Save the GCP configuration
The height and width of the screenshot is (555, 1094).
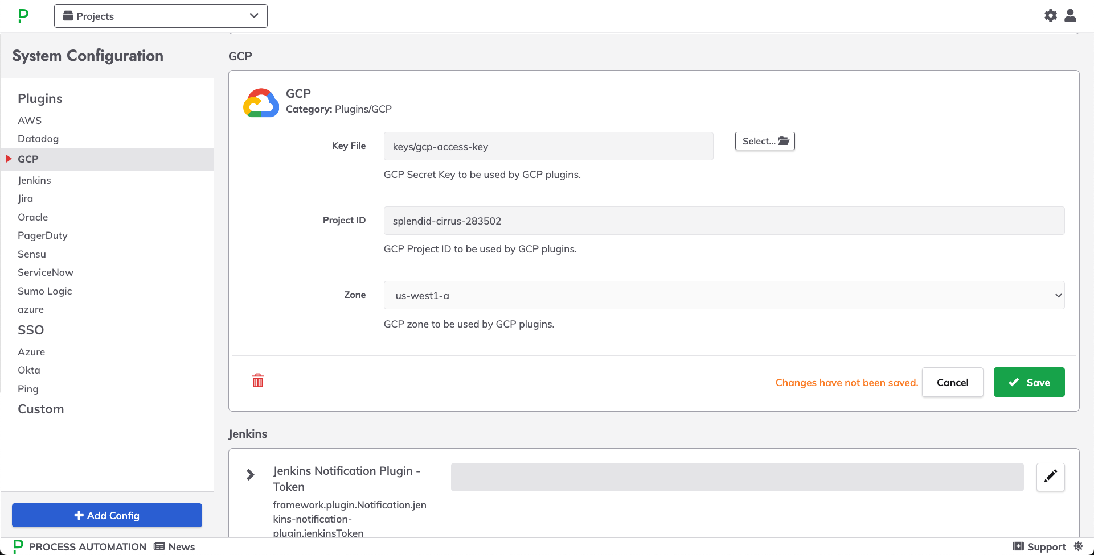(1029, 382)
